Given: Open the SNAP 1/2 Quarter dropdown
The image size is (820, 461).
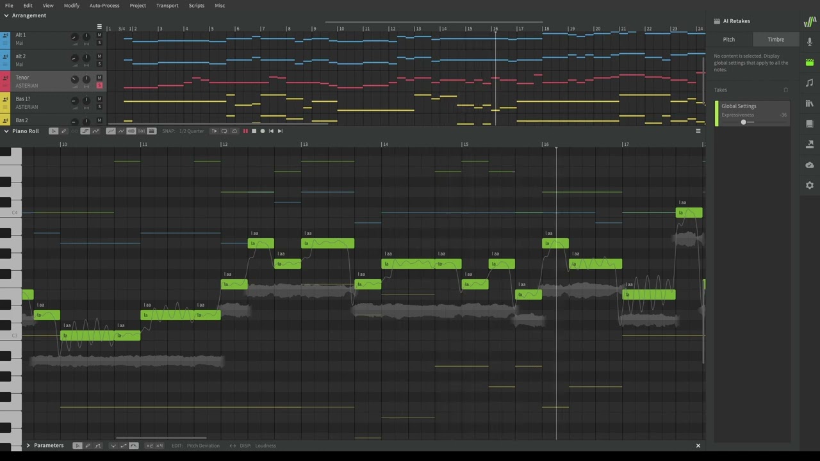Looking at the screenshot, I should point(192,131).
